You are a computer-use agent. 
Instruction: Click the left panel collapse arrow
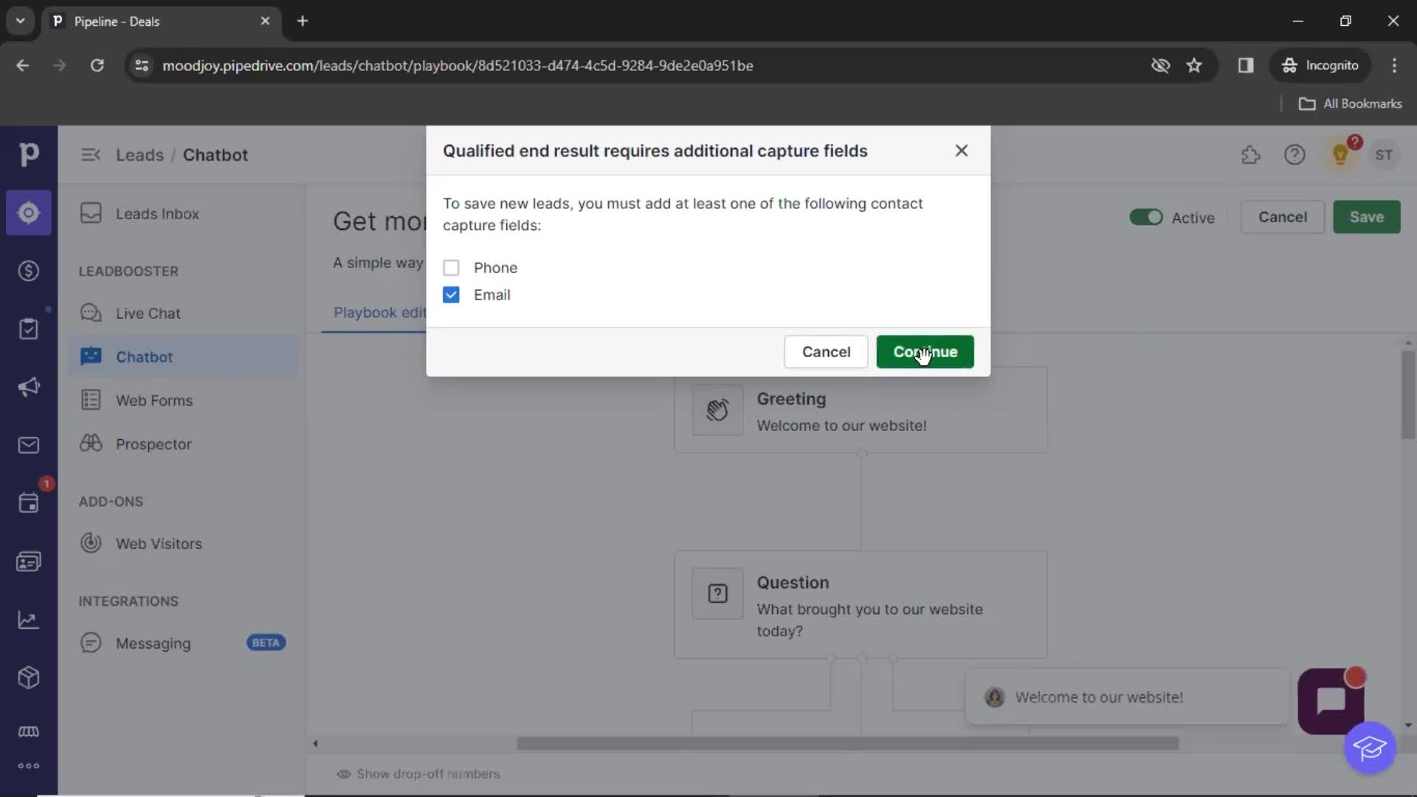tap(89, 155)
